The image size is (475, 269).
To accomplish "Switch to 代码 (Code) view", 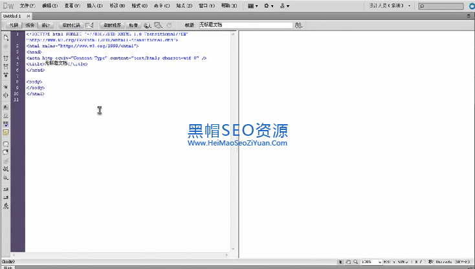I will point(14,25).
